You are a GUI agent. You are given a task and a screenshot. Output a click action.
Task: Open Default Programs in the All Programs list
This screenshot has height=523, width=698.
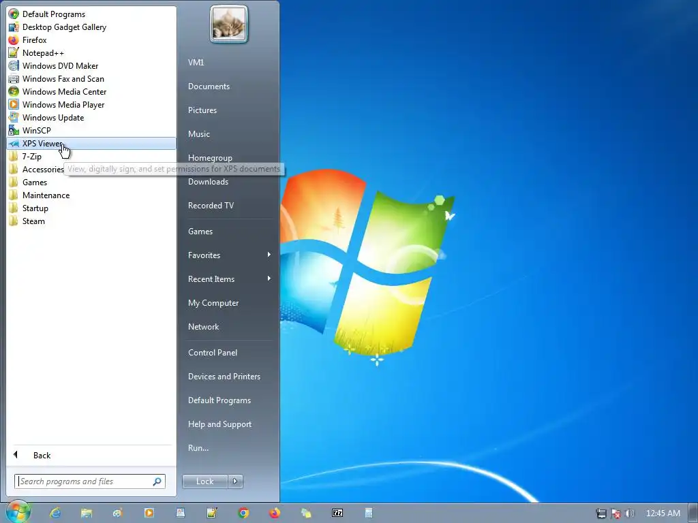(x=91, y=14)
